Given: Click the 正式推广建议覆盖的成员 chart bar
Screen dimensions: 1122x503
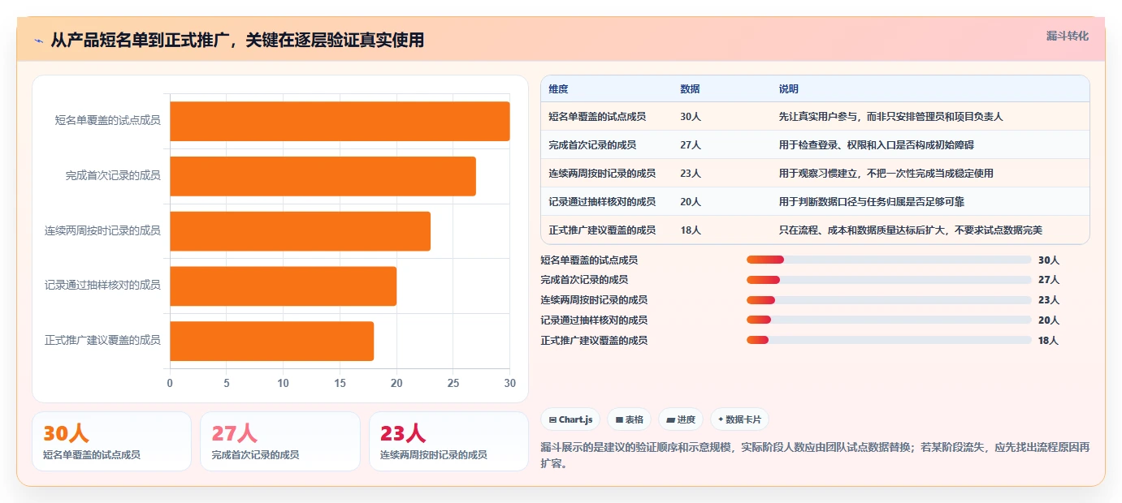Looking at the screenshot, I should coord(271,342).
